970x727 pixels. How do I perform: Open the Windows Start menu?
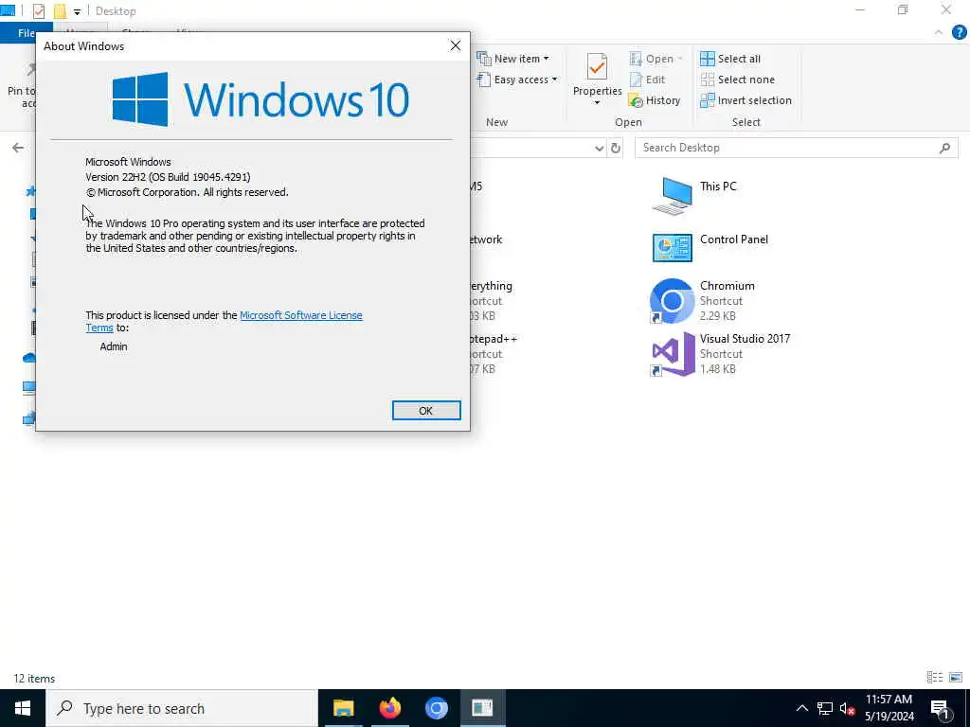point(23,708)
